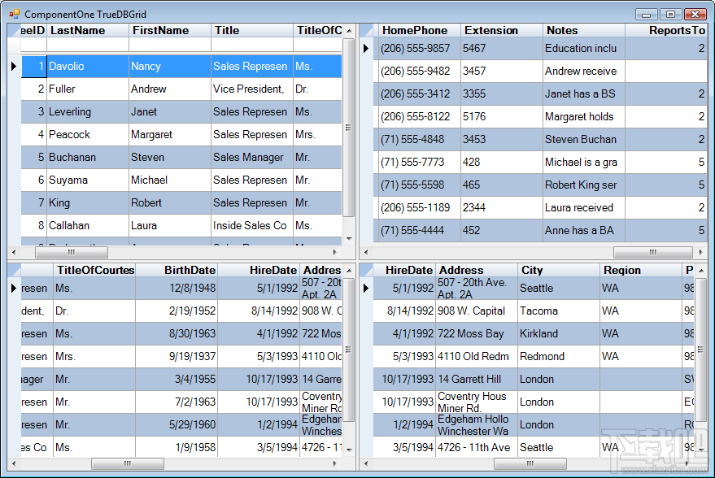Click the note 'Janet has a BS'
715x478 pixels.
[584, 93]
